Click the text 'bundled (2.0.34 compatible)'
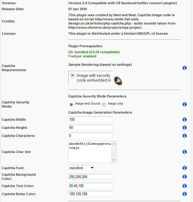 [x=97, y=52]
